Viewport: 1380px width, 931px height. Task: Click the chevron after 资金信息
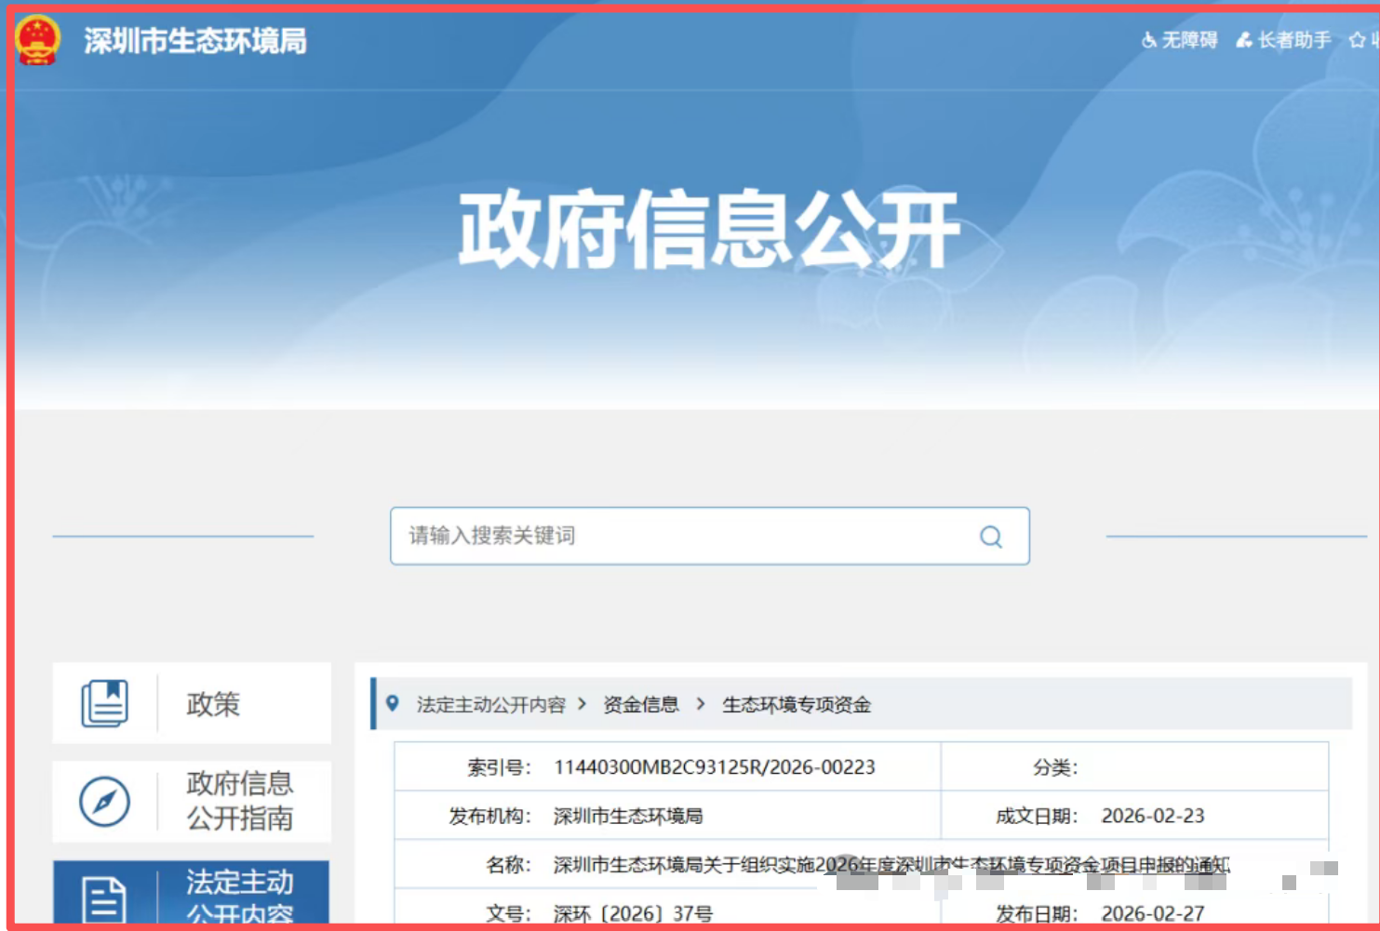tap(701, 704)
